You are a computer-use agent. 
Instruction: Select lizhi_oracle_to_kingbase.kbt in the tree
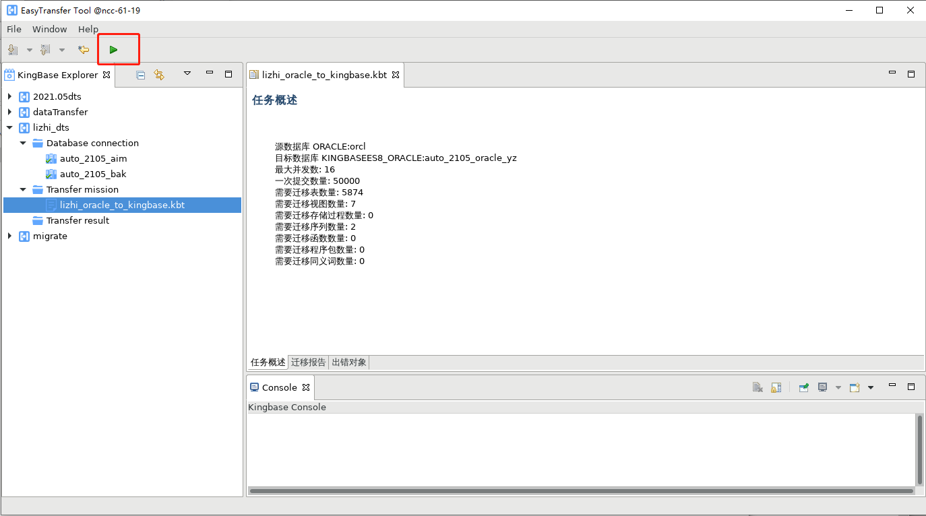pyautogui.click(x=122, y=205)
